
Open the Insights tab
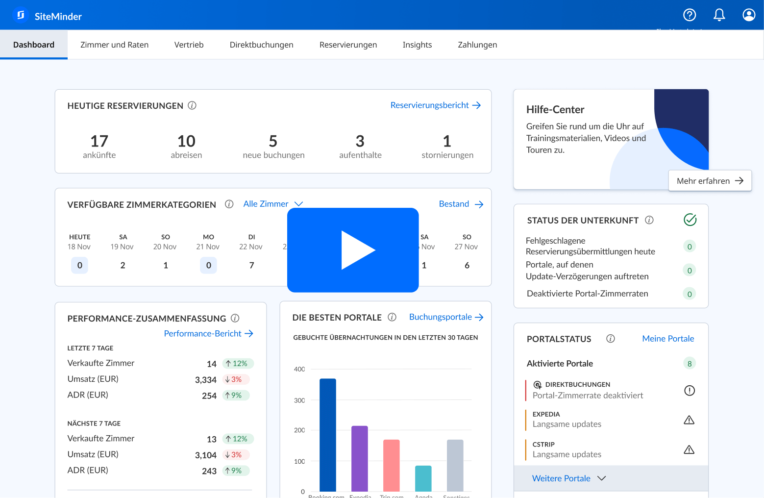417,45
